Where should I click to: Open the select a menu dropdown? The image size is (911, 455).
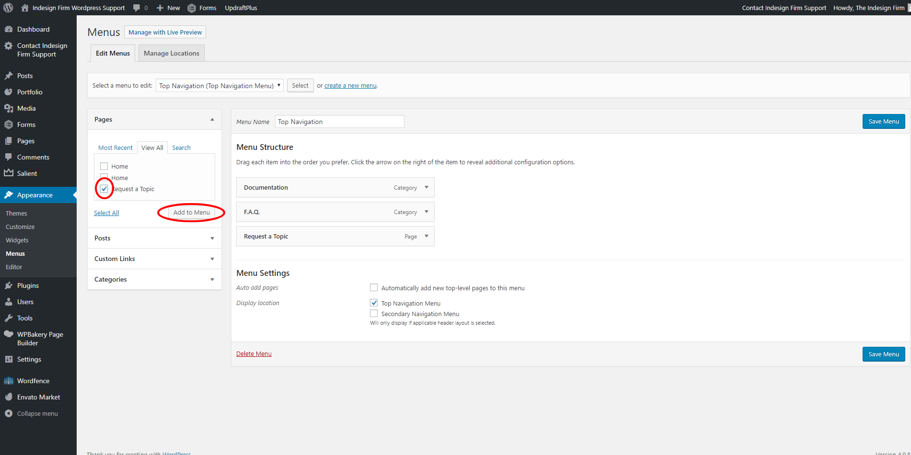pyautogui.click(x=219, y=86)
